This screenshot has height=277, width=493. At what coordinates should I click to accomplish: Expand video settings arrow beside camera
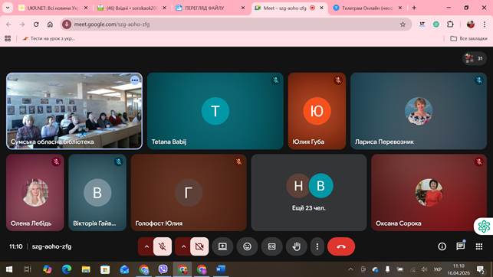pos(183,246)
